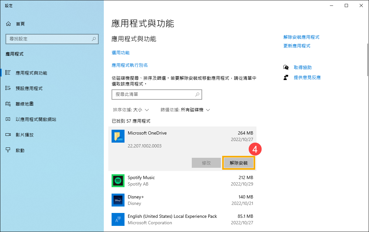Open the 影片播放 sidebar page
Viewport: 369px width, 232px height.
[x=52, y=135]
